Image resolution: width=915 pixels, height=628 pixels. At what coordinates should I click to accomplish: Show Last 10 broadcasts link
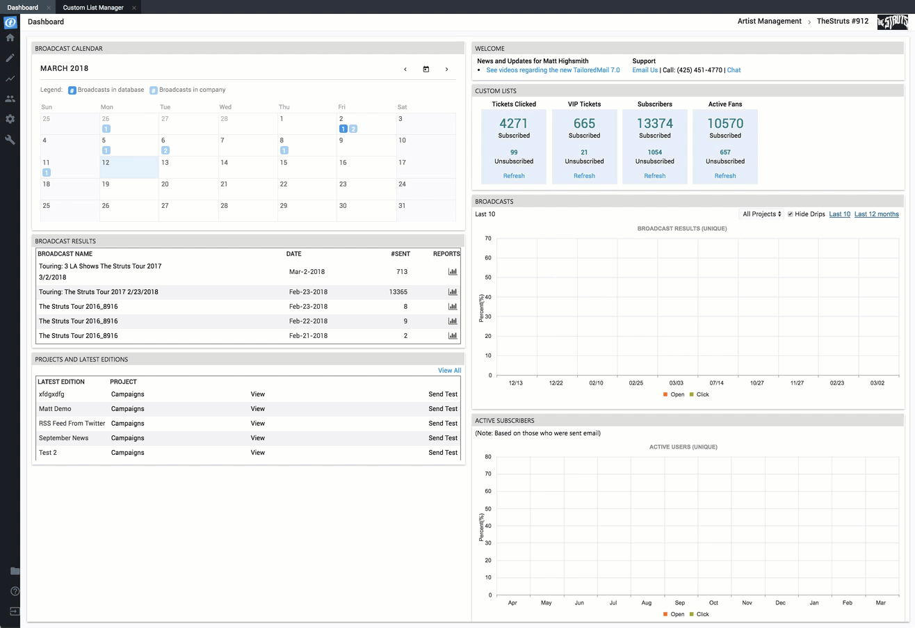click(840, 214)
